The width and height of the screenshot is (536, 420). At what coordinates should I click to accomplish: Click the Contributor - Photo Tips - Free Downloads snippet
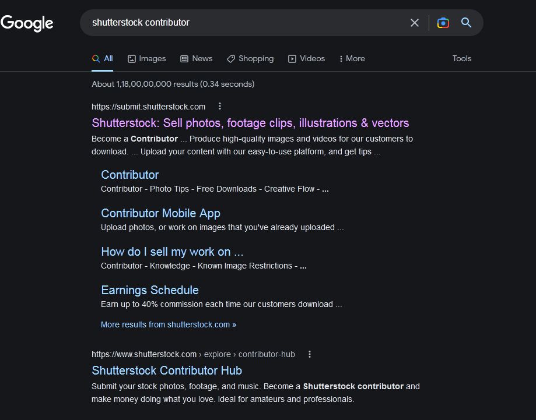[x=215, y=189]
